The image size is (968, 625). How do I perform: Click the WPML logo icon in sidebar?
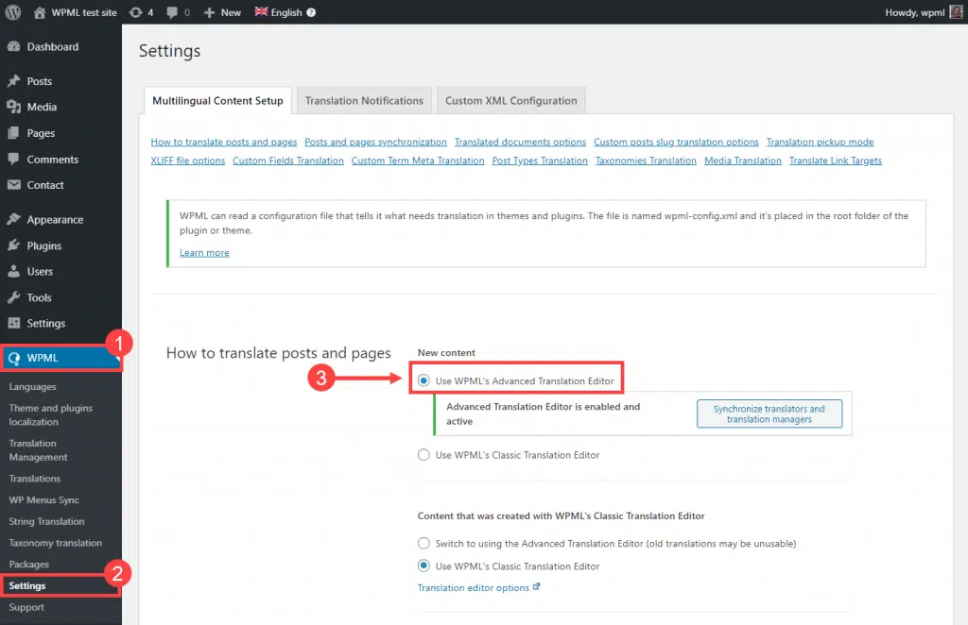pyautogui.click(x=14, y=358)
